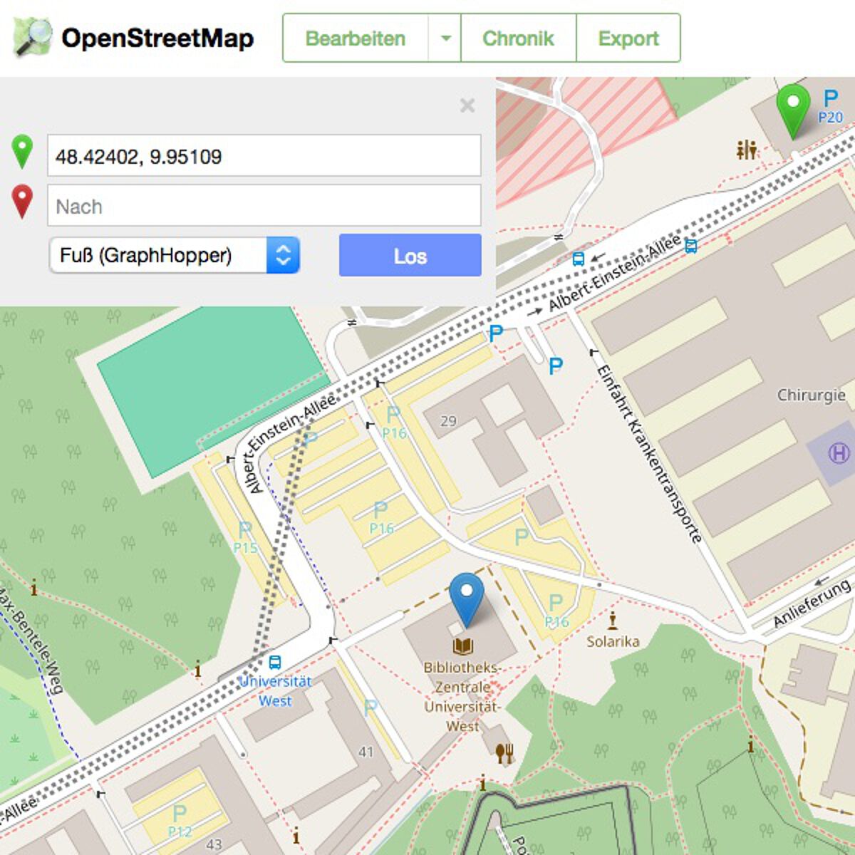Image resolution: width=855 pixels, height=855 pixels.
Task: Click into the Nach destination field
Action: (x=264, y=206)
